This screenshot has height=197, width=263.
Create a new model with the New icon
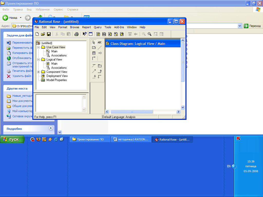37,34
